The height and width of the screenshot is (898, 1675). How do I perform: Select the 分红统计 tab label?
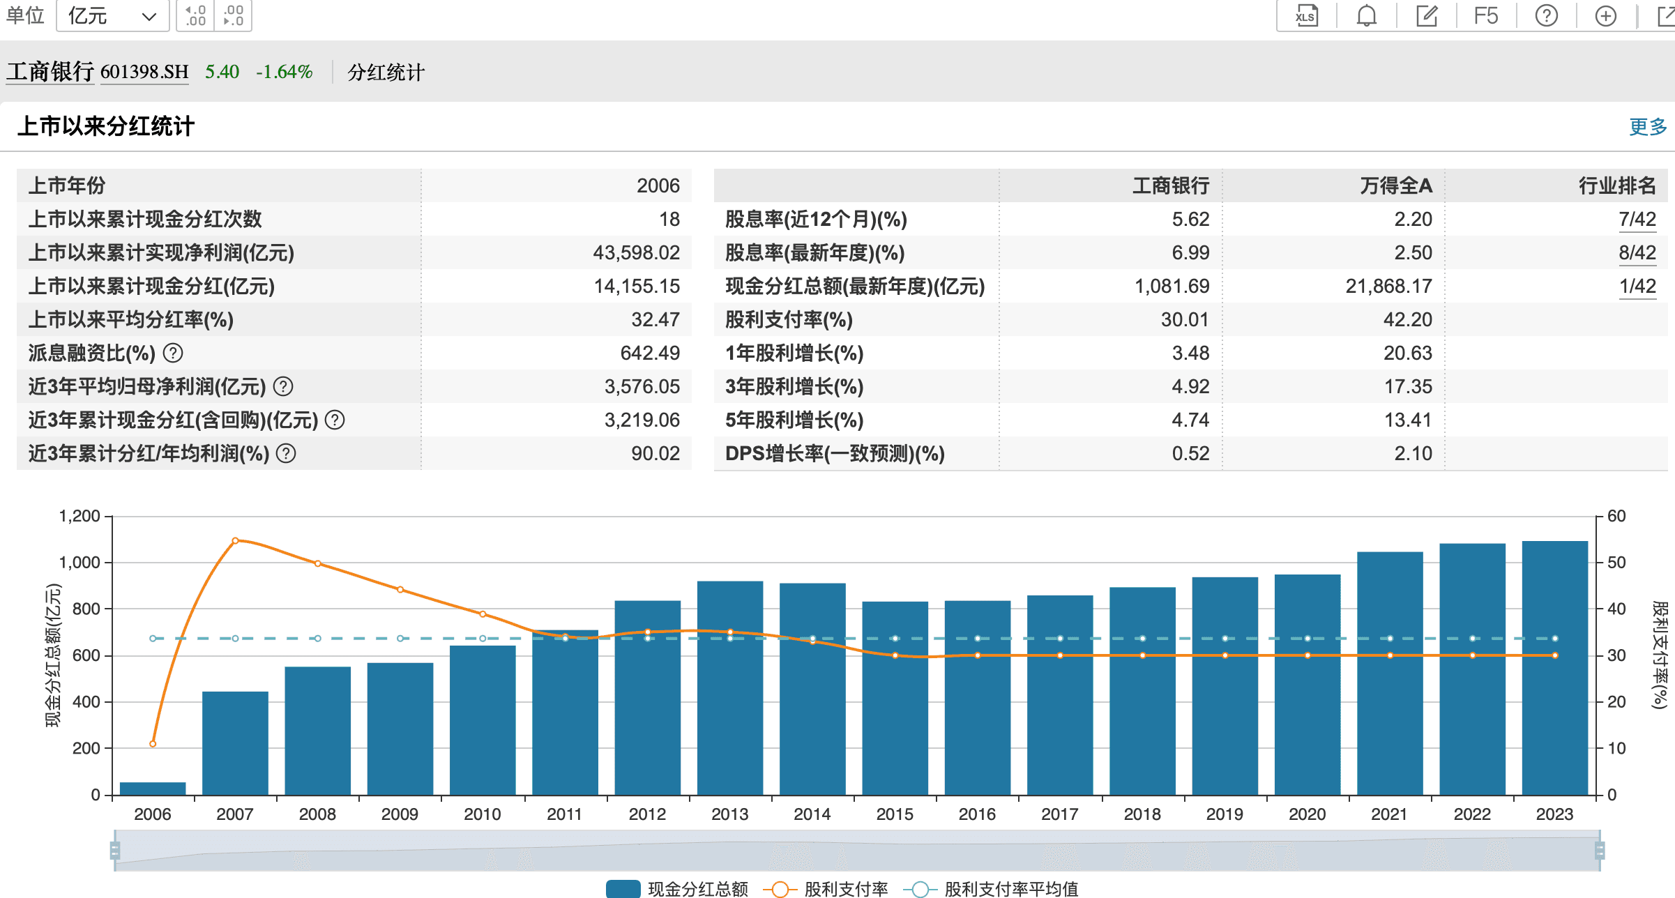click(x=386, y=73)
